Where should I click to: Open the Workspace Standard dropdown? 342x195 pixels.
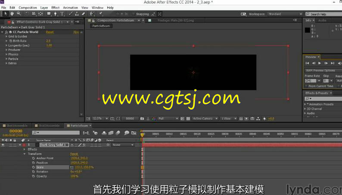coord(285,14)
